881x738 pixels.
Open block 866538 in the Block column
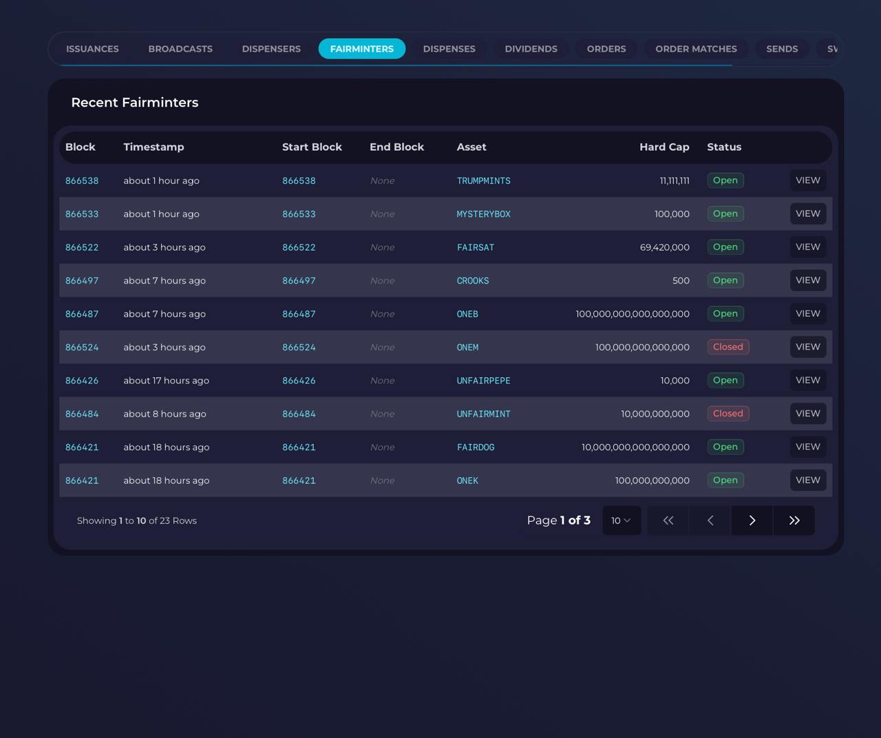point(82,181)
